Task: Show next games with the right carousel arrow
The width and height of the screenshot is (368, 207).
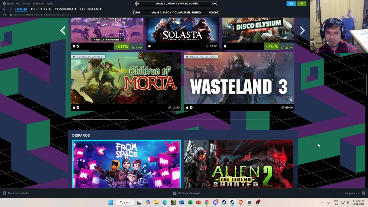Action: coord(302,30)
